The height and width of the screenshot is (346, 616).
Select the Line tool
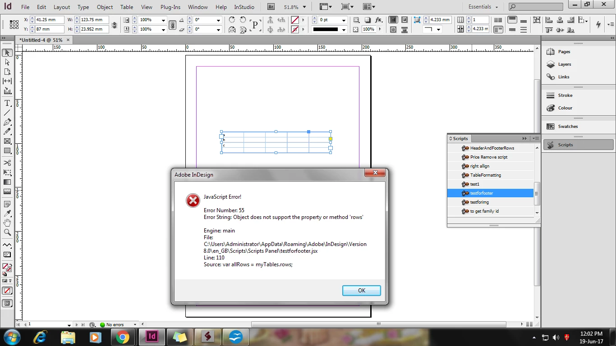(7, 113)
